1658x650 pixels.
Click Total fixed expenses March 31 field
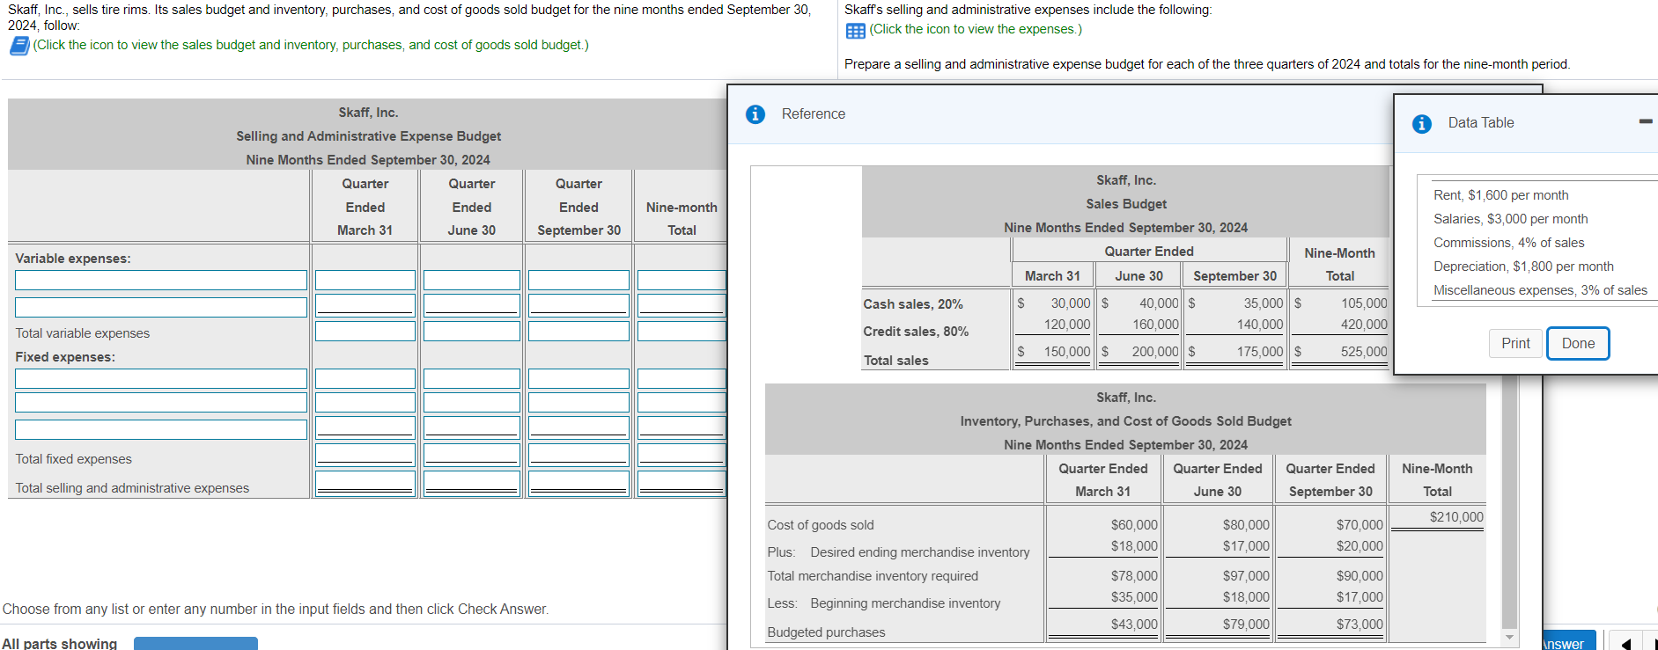[365, 456]
